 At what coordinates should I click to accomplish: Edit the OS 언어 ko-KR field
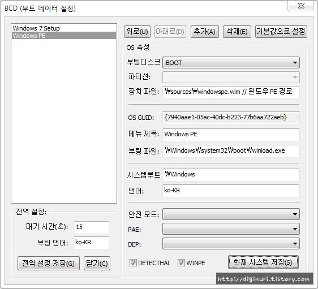(x=231, y=191)
